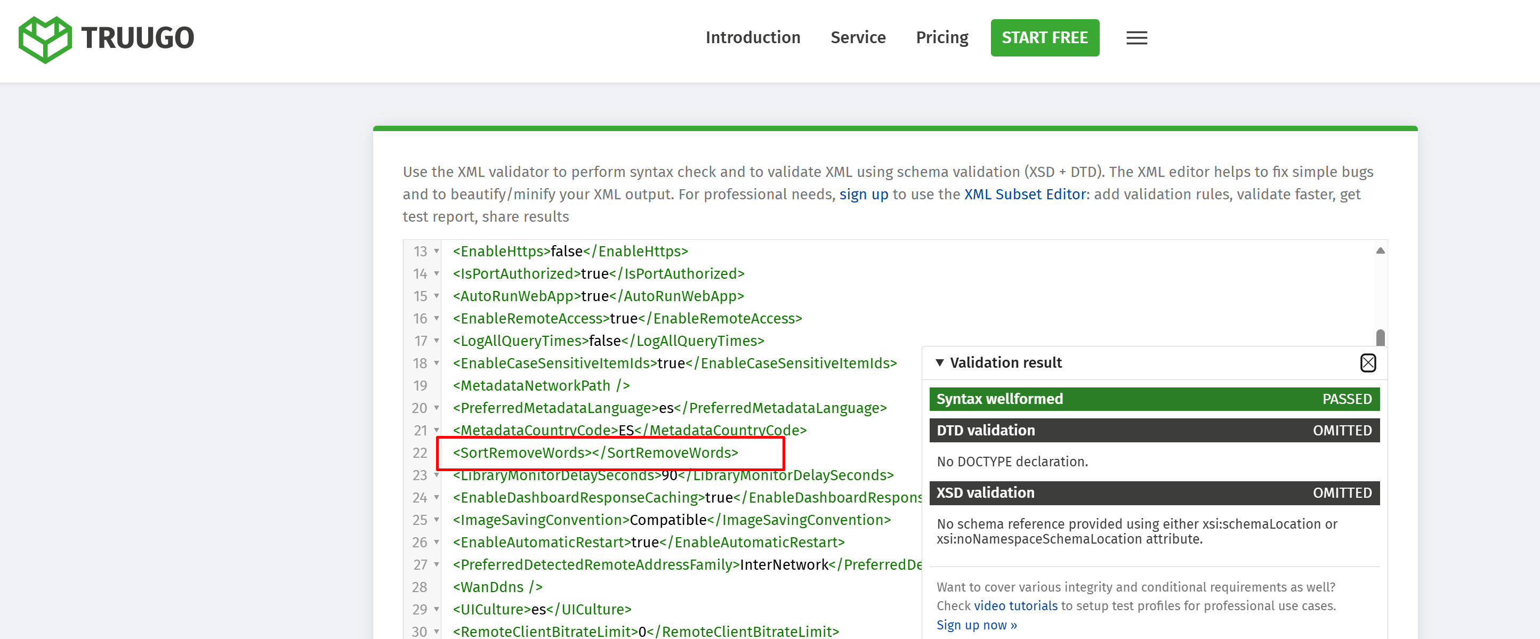This screenshot has width=1540, height=639.
Task: Click the editor scrollbar up arrow
Action: pyautogui.click(x=1380, y=251)
